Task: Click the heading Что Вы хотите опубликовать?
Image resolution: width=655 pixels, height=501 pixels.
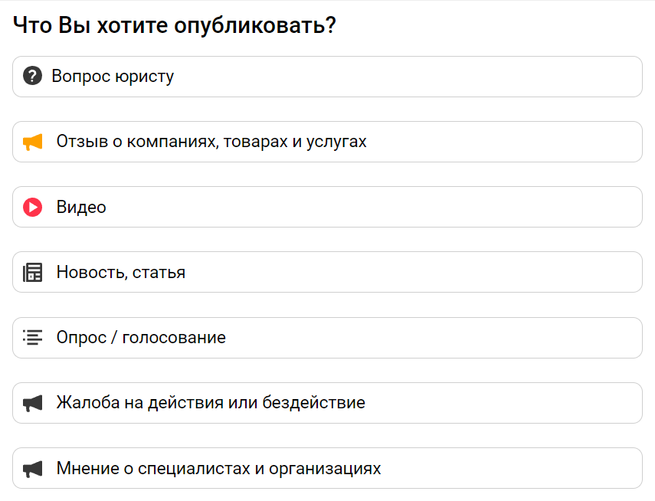Action: [x=175, y=25]
